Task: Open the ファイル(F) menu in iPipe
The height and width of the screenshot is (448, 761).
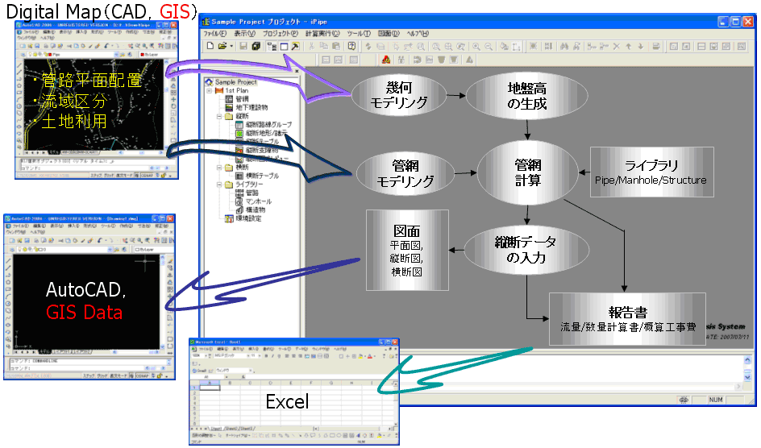Action: pyautogui.click(x=215, y=34)
